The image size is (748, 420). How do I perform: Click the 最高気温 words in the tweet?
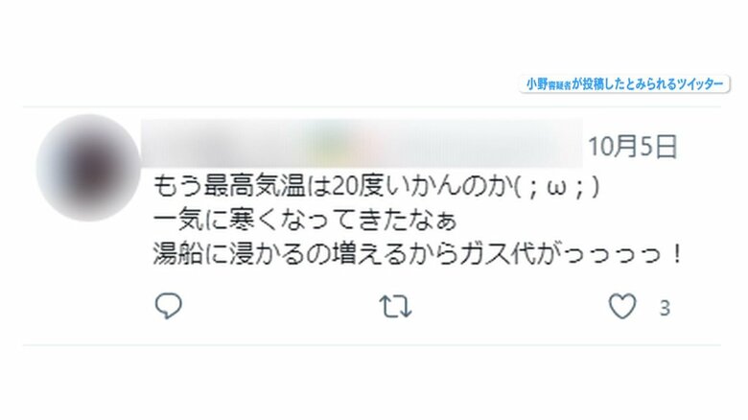click(255, 187)
